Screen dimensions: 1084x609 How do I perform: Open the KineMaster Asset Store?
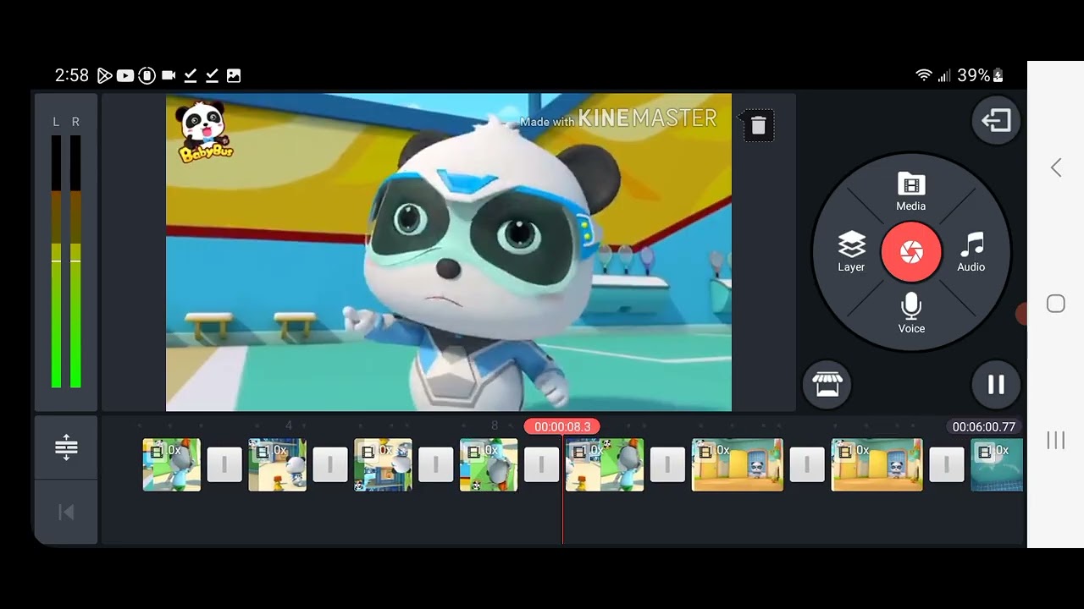(827, 385)
